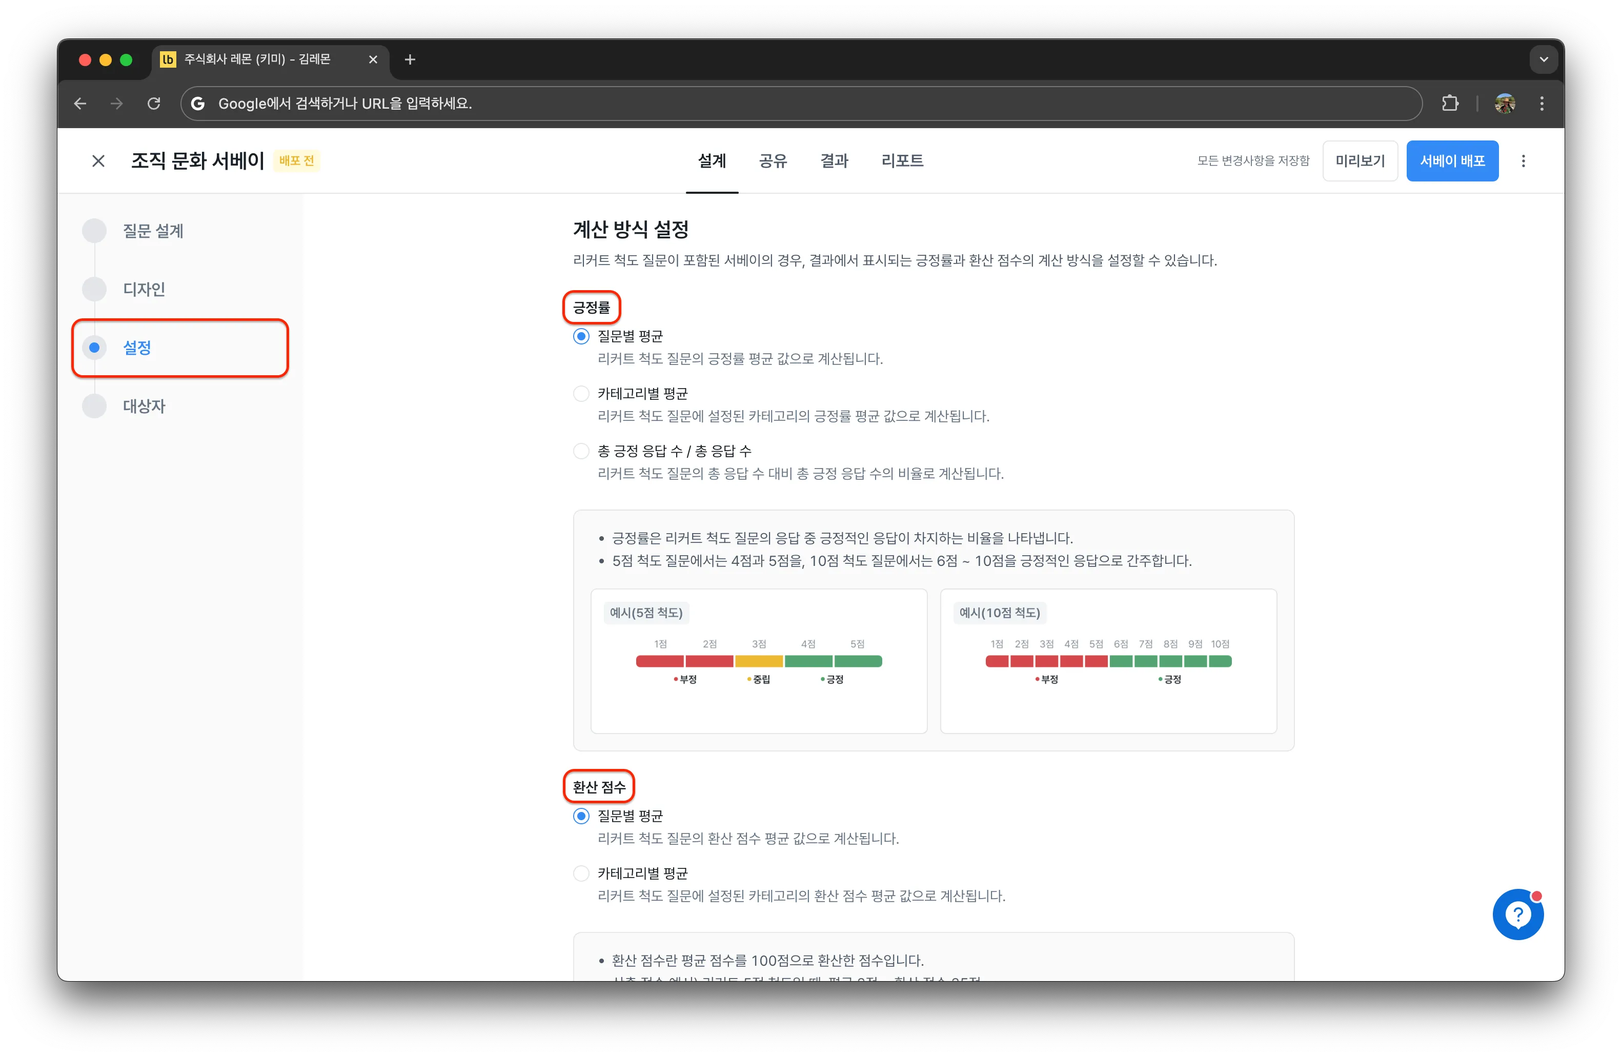This screenshot has width=1622, height=1057.
Task: Switch to the 리포트 tab
Action: (x=902, y=161)
